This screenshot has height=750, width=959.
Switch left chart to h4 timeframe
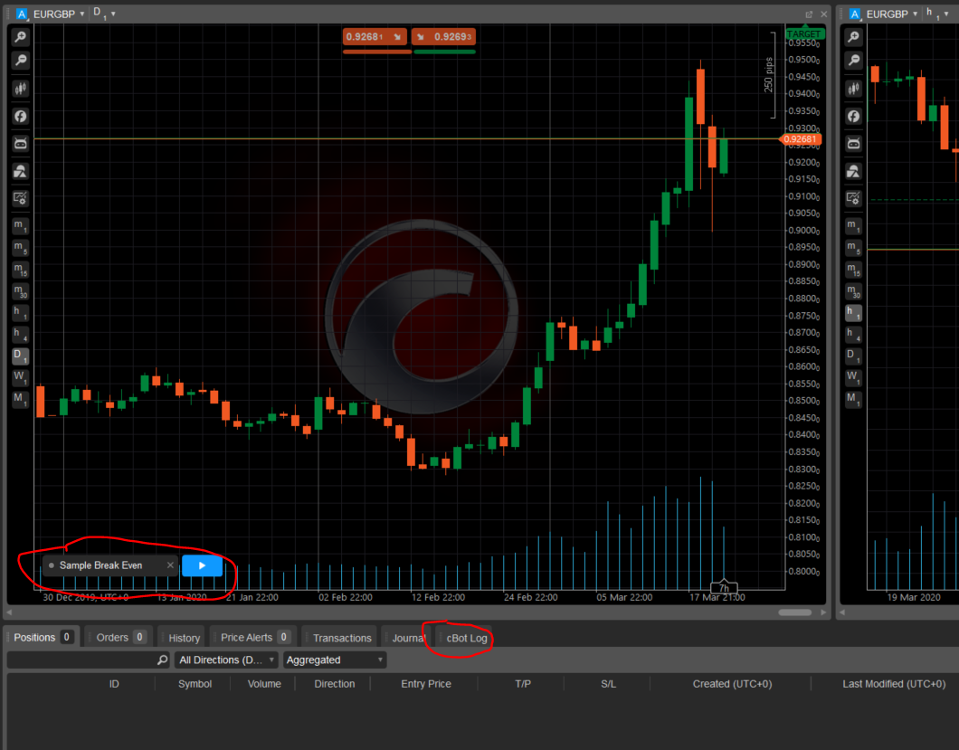pyautogui.click(x=20, y=334)
